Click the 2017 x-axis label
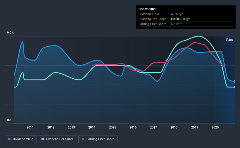This screenshot has height=148, width=240. [153, 127]
